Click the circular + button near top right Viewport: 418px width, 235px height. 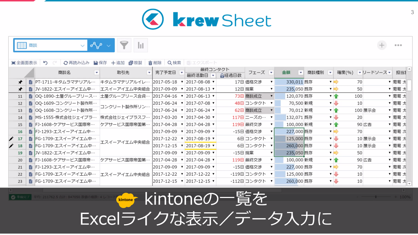(382, 45)
